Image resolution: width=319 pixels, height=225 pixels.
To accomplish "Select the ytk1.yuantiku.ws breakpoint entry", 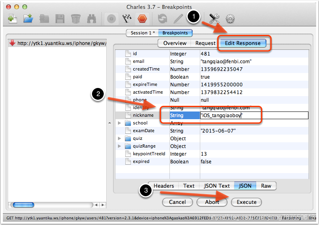I will 57,43.
